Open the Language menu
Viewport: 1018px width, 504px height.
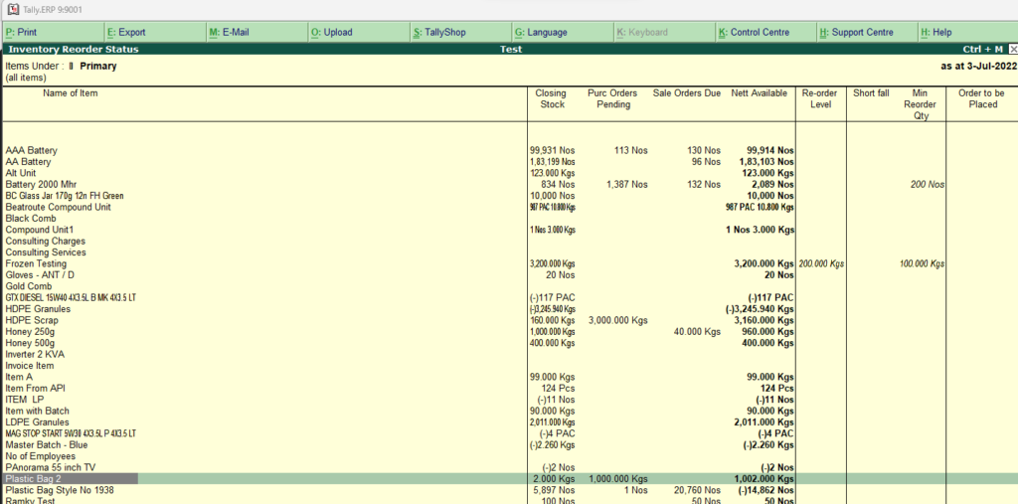pyautogui.click(x=564, y=32)
